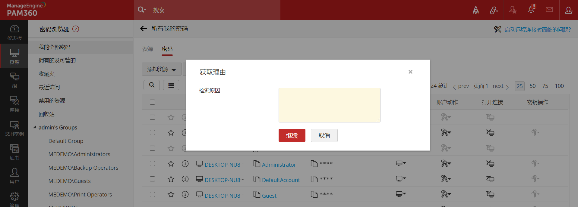This screenshot has width=578, height=207.
Task: Click the user-star icon in top bar
Action: pos(513,10)
